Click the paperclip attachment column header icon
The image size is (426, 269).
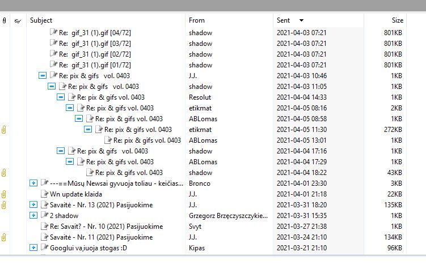[x=5, y=20]
